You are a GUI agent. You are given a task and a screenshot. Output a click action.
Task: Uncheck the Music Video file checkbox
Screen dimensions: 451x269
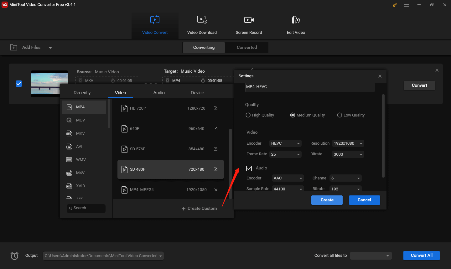pos(19,84)
